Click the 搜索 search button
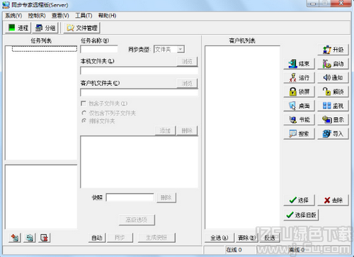This screenshot has width=354, height=257. (299, 134)
